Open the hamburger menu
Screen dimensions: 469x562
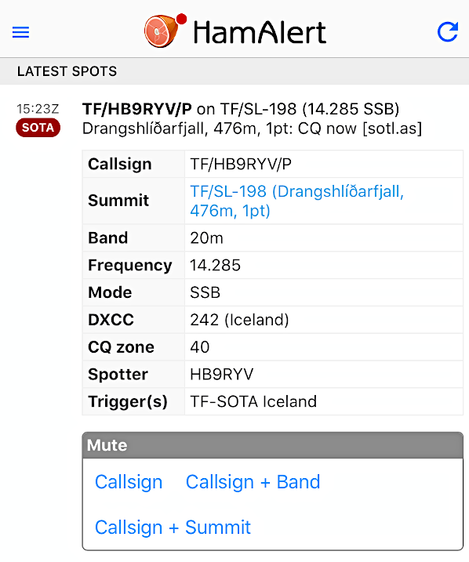coord(20,32)
